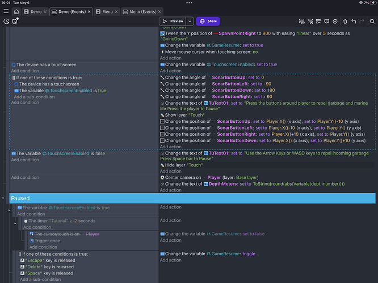The image size is (378, 283).
Task: Click the SpawnPointRight object in tween action
Action: point(237,33)
